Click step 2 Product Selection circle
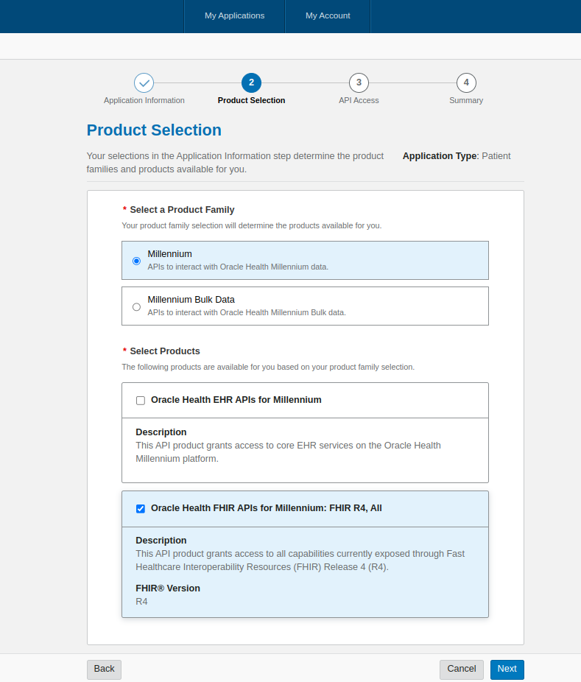Viewport: 581px width, 682px height. pos(251,82)
